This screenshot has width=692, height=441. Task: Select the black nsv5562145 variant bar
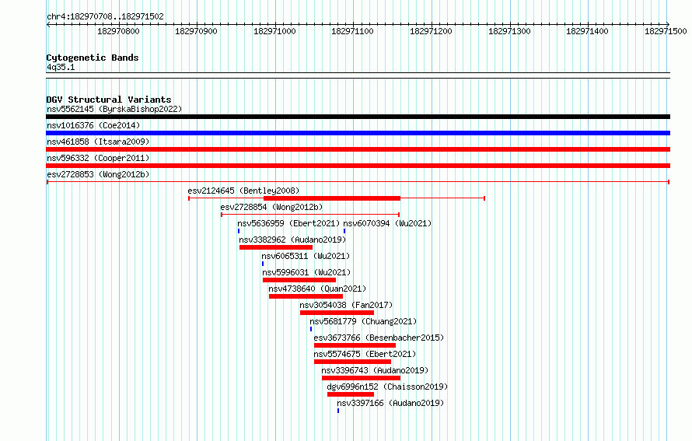click(x=358, y=117)
